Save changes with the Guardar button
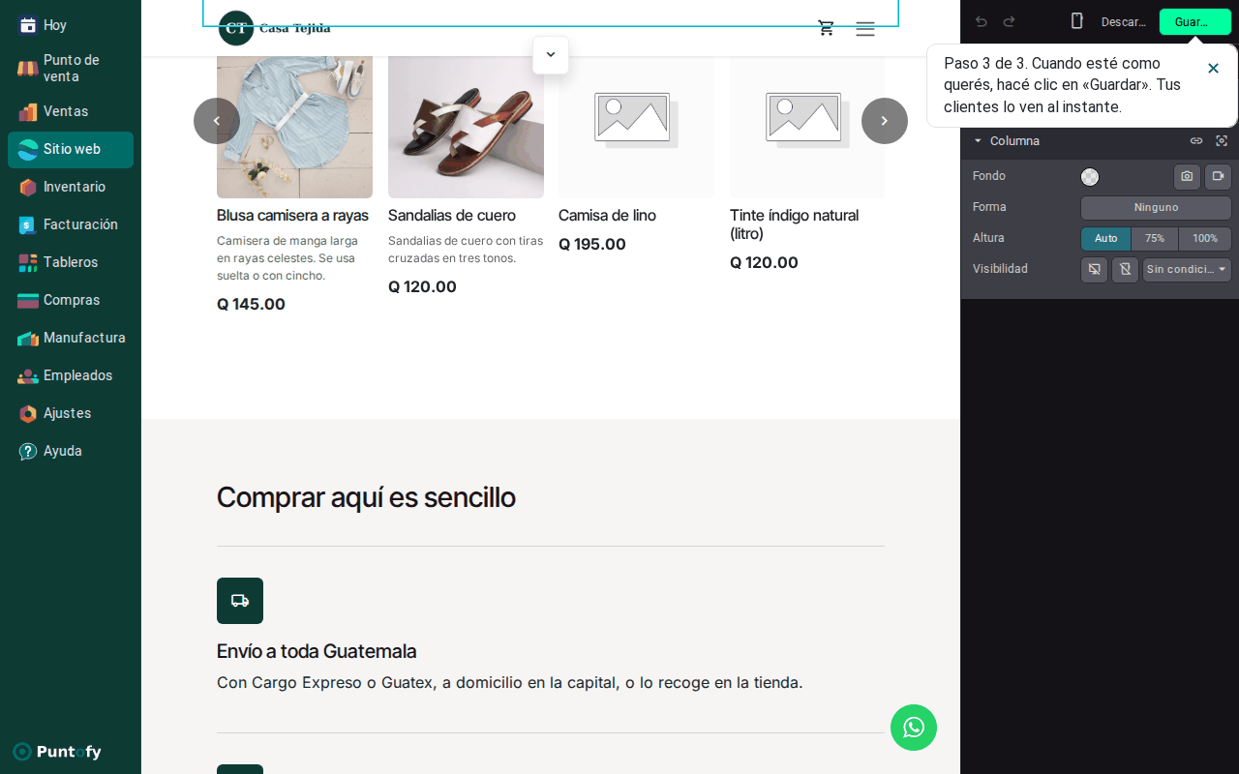The image size is (1239, 774). [x=1194, y=21]
